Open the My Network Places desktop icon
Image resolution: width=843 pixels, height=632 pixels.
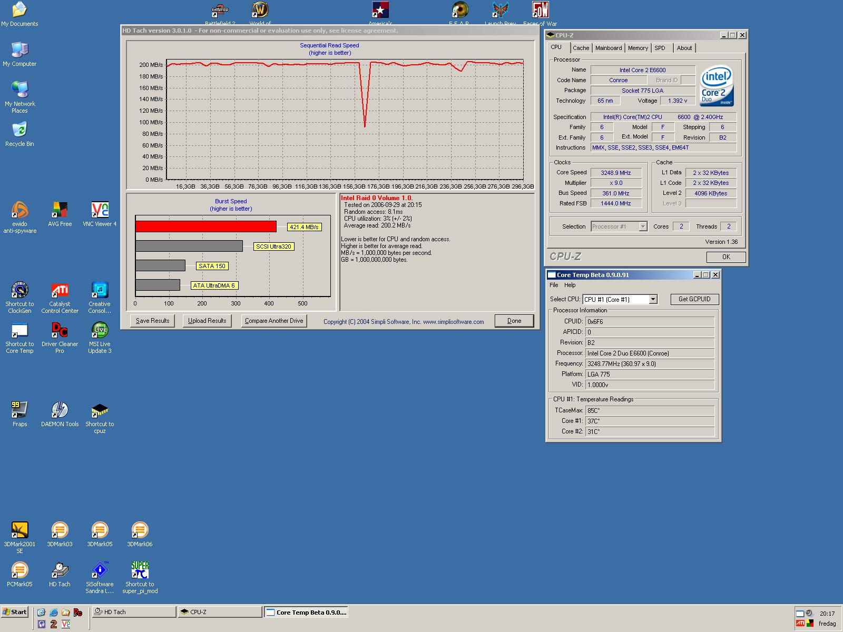coord(19,97)
